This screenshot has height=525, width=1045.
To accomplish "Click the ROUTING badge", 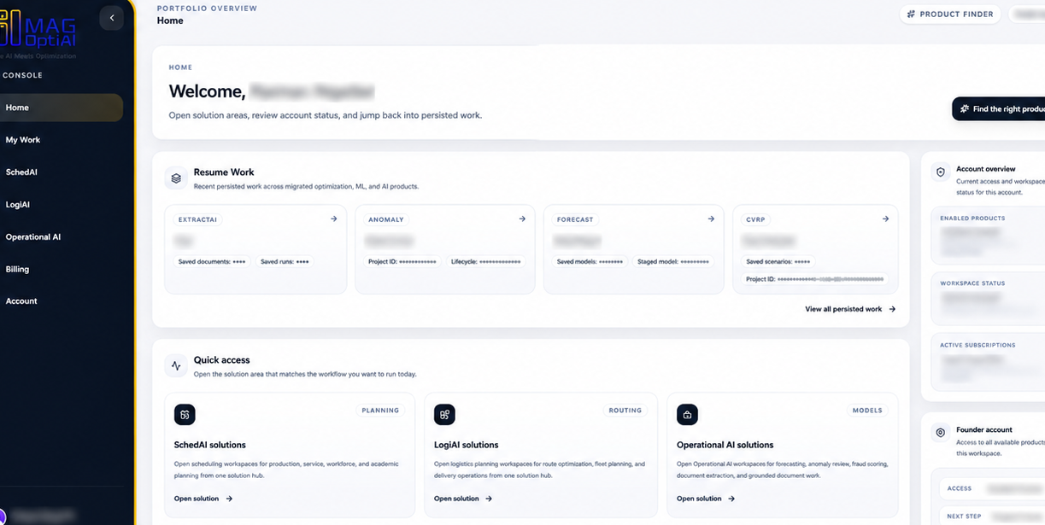I will coord(625,411).
